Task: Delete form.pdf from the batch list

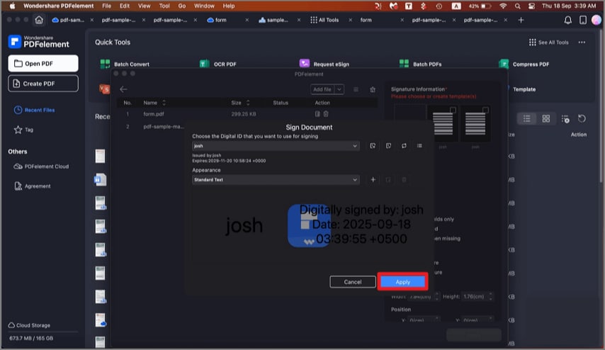Action: pyautogui.click(x=326, y=114)
